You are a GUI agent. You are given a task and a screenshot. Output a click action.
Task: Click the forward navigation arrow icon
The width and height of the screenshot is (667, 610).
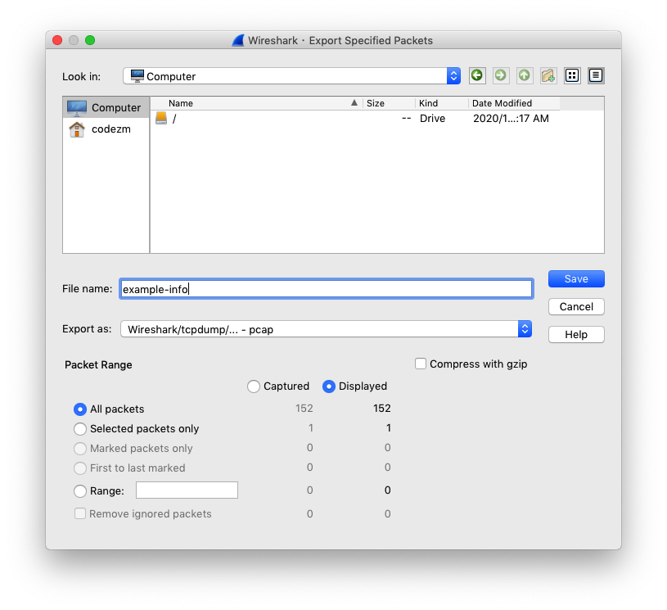tap(501, 75)
